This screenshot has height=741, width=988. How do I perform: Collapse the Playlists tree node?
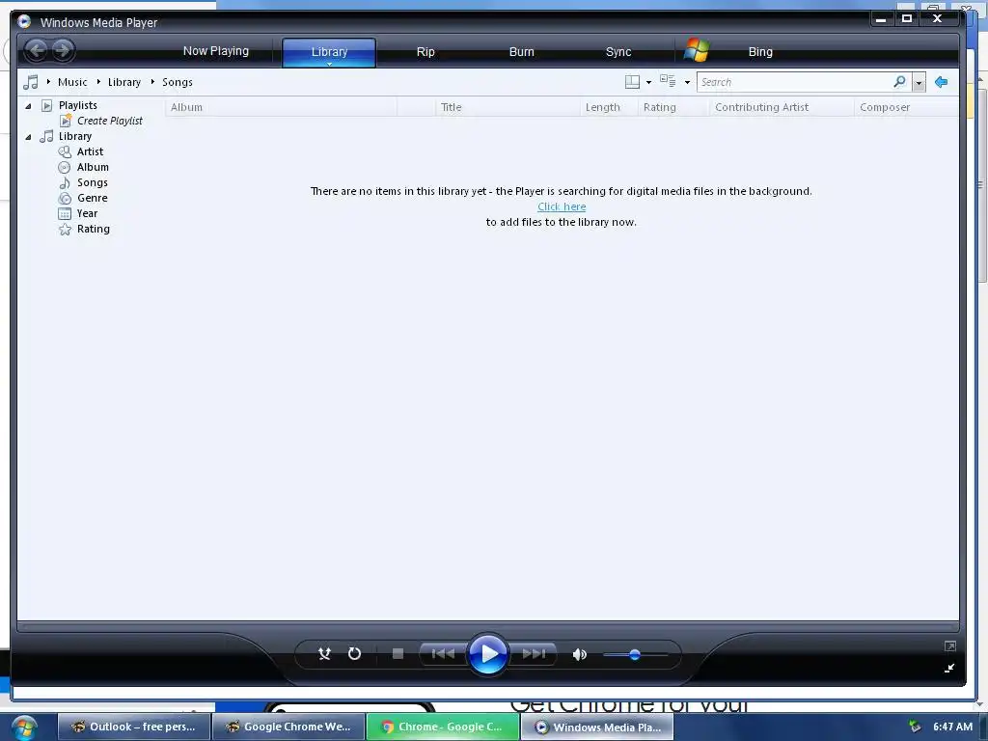28,106
